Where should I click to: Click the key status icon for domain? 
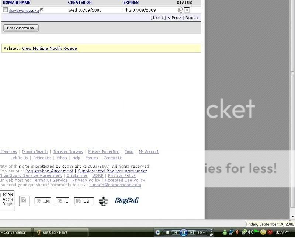pyautogui.click(x=180, y=10)
